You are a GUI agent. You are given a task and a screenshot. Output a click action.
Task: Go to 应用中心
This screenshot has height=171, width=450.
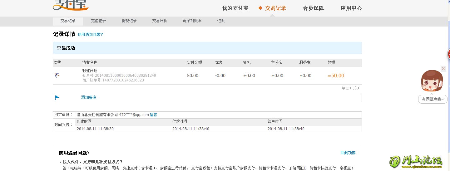tap(351, 8)
